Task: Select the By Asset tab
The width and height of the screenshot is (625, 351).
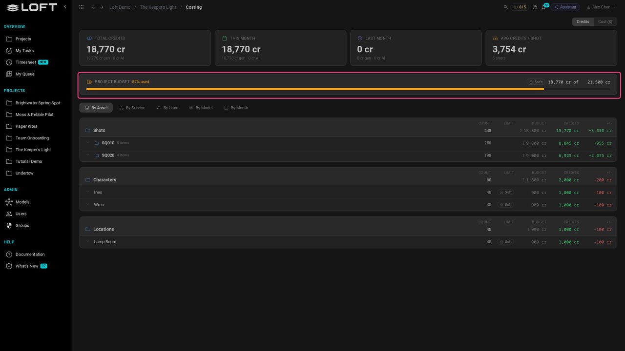Action: tap(96, 108)
